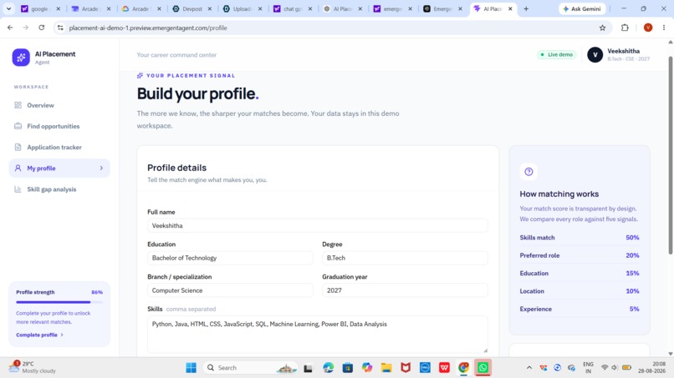Image resolution: width=674 pixels, height=378 pixels.
Task: Select Application tracker in the sidebar
Action: pyautogui.click(x=59, y=147)
